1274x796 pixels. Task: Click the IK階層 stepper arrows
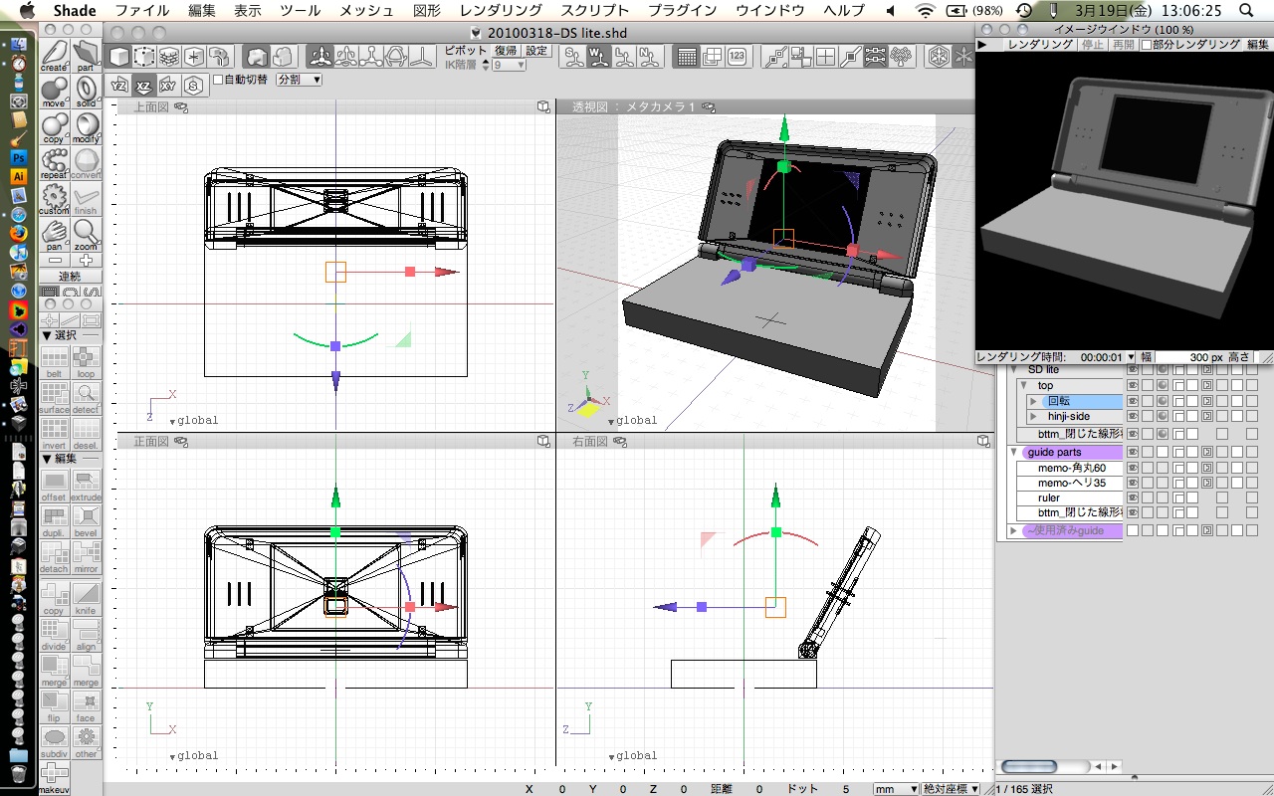click(486, 65)
